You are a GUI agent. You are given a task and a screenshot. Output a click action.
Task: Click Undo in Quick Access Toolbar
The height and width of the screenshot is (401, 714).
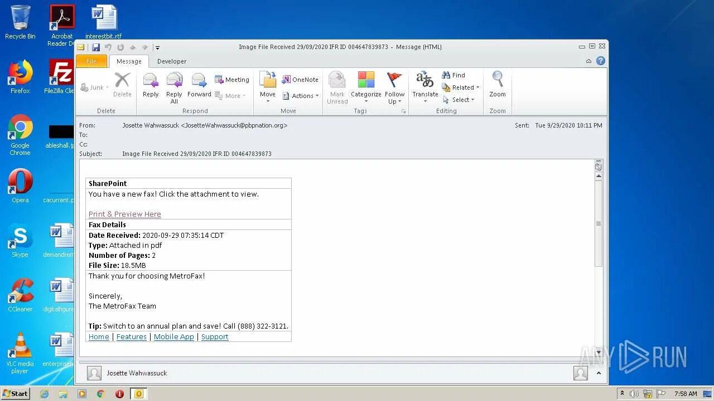click(x=108, y=47)
